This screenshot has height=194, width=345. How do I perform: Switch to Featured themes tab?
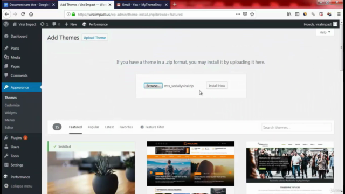tap(75, 127)
